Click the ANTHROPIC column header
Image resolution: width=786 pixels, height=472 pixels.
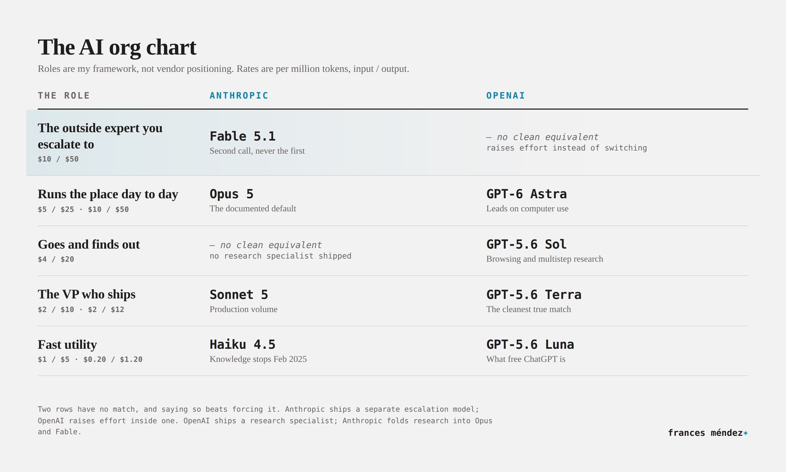239,95
